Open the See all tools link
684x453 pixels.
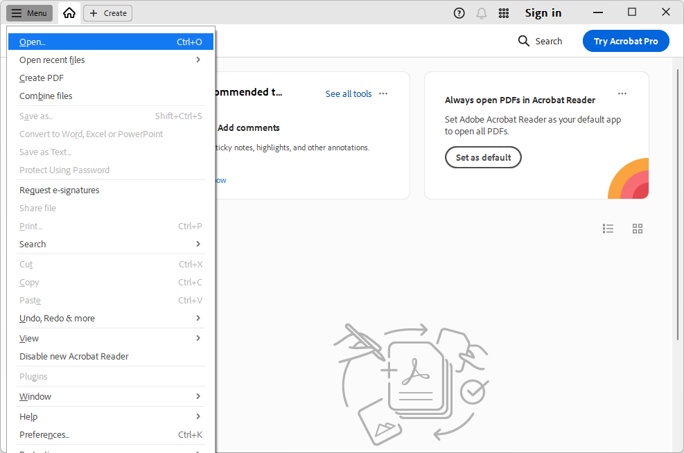coord(349,94)
